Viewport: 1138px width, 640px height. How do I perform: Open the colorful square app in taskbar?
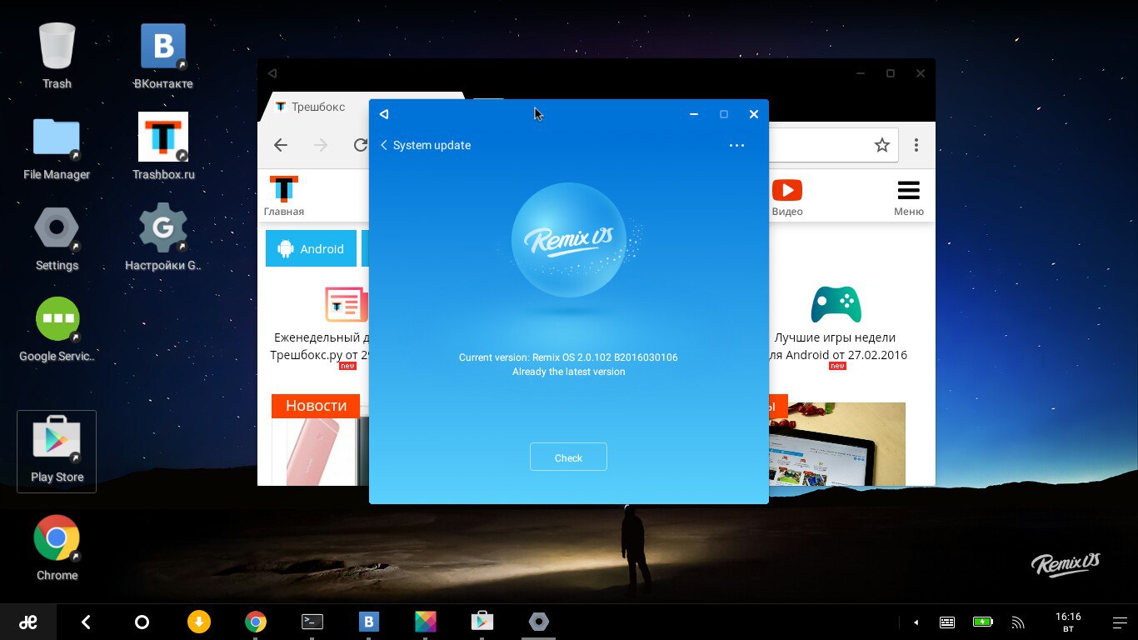click(426, 622)
